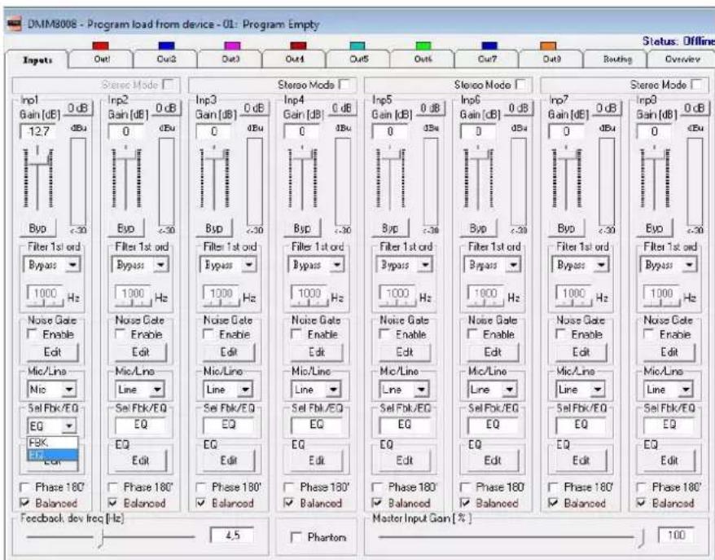Bypass Inp6 using its Byp button
715x560 pixels.
478,227
